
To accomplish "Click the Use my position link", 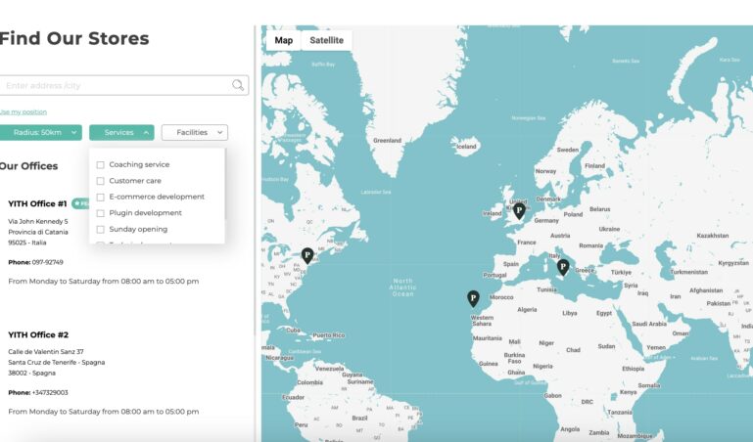I will (x=24, y=111).
